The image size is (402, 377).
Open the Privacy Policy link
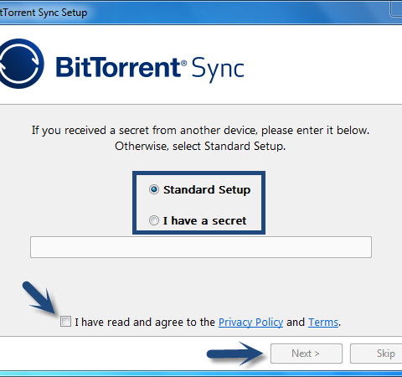tap(250, 323)
